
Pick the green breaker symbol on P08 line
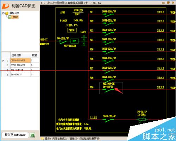pyautogui.click(x=108, y=81)
